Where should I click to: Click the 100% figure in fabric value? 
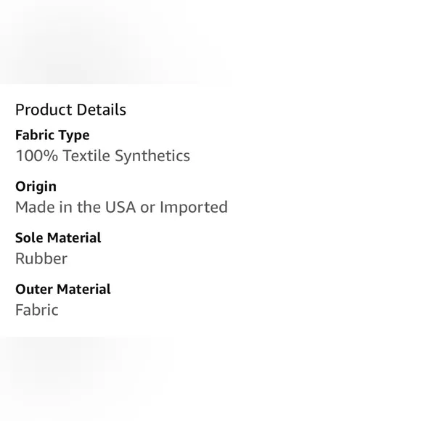[x=36, y=156]
